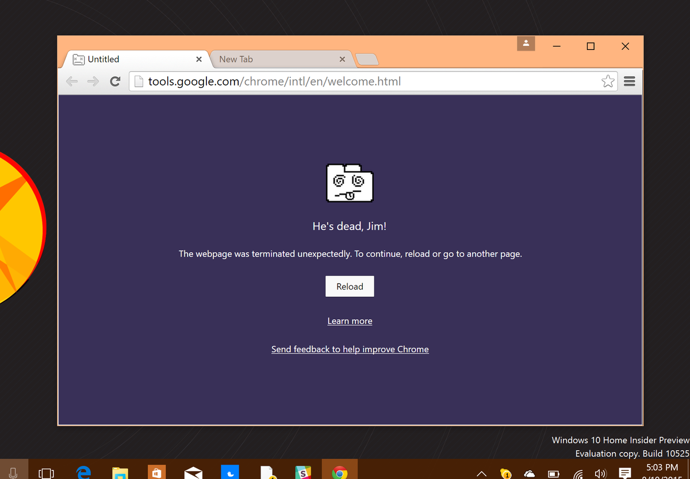Click the Reload button on the crash page
Viewport: 690px width, 479px height.
(349, 286)
